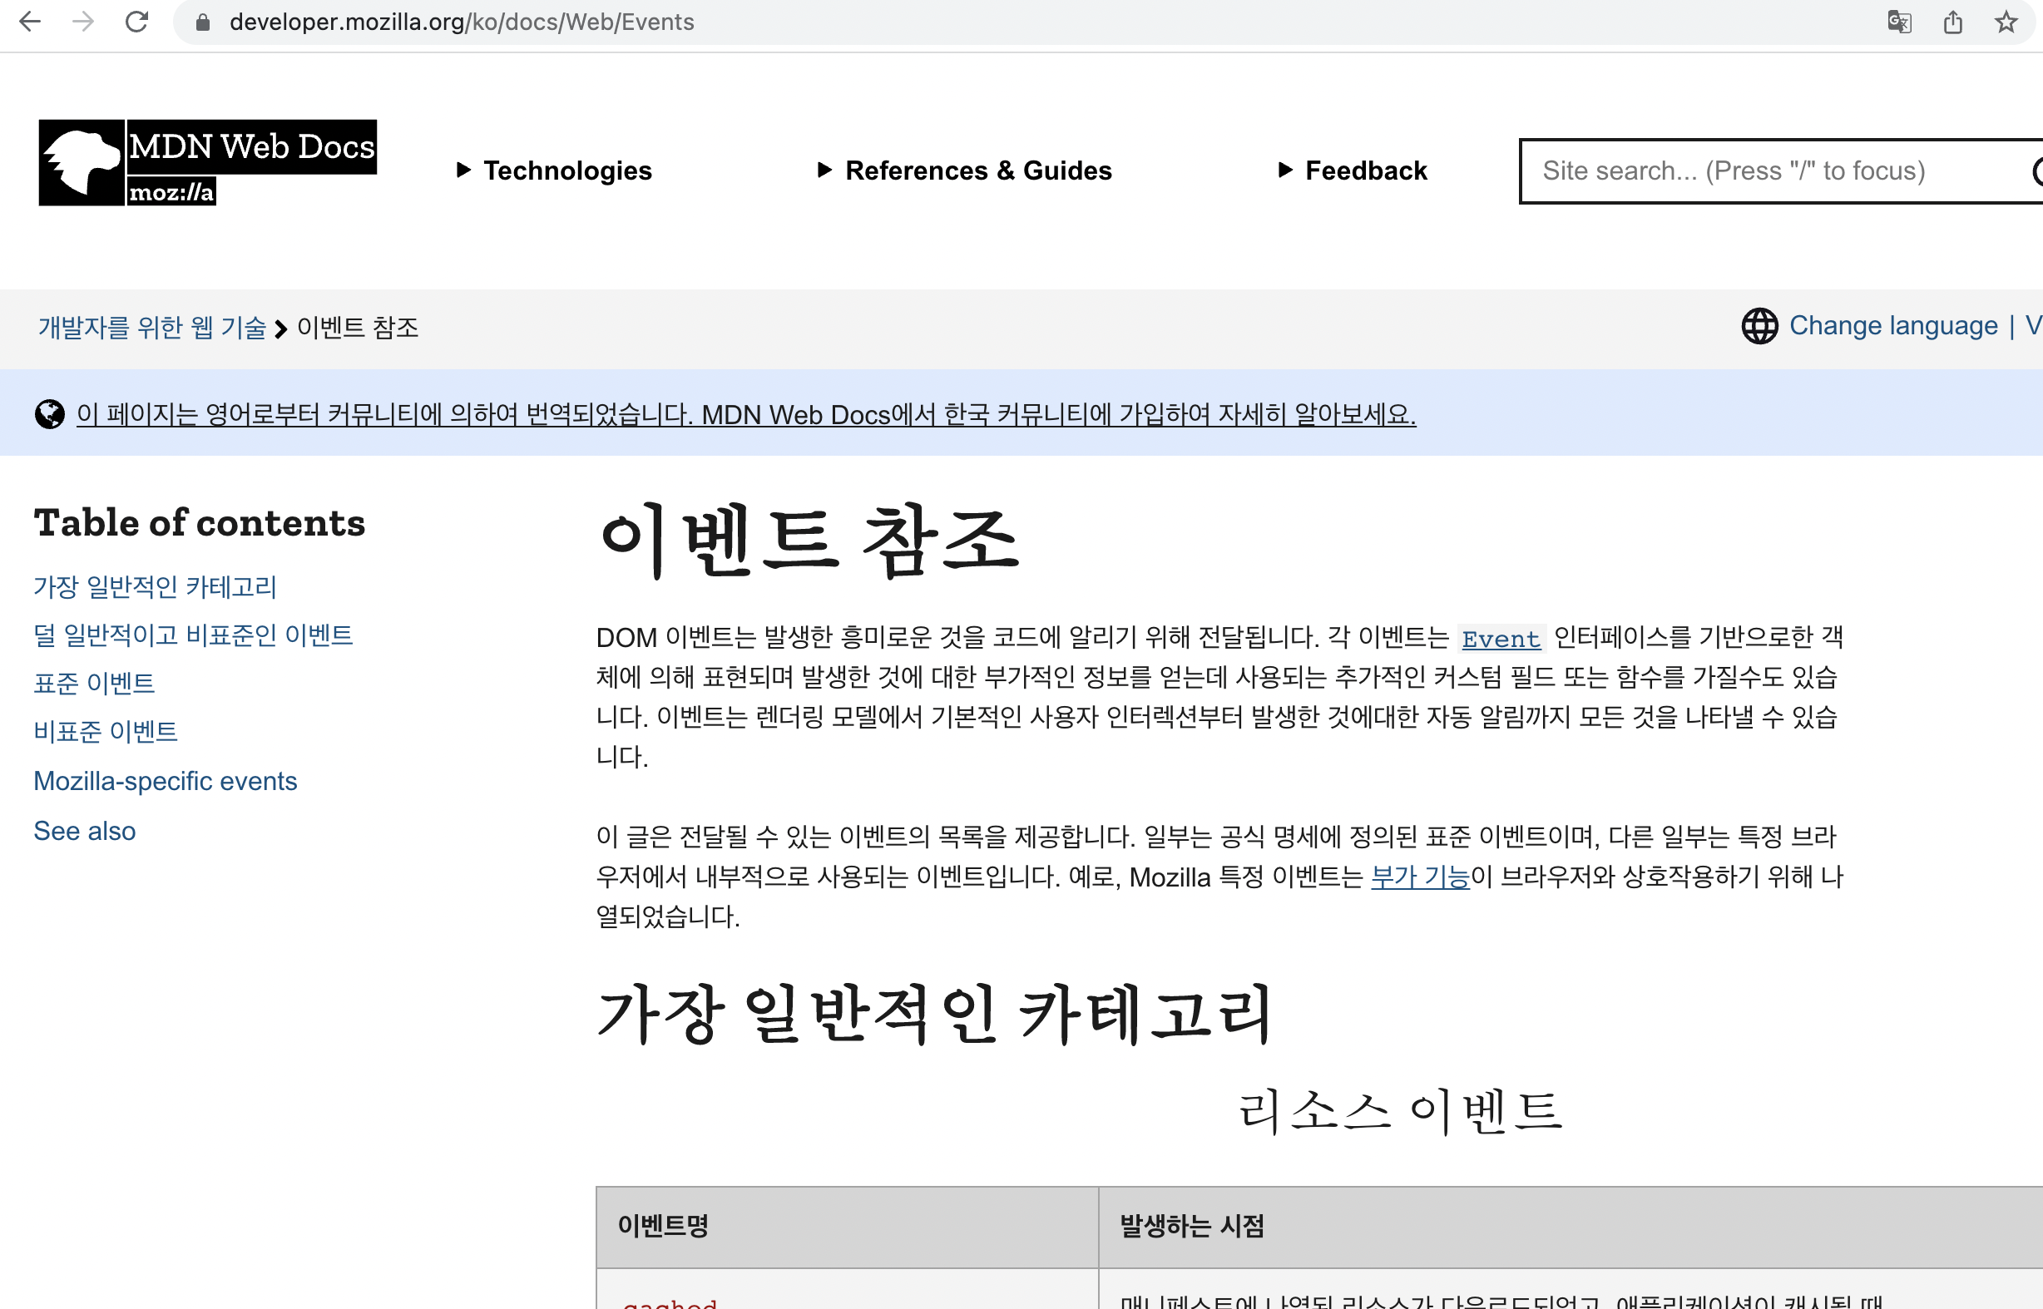Image resolution: width=2043 pixels, height=1309 pixels.
Task: Expand the Feedback menu
Action: coord(1353,170)
